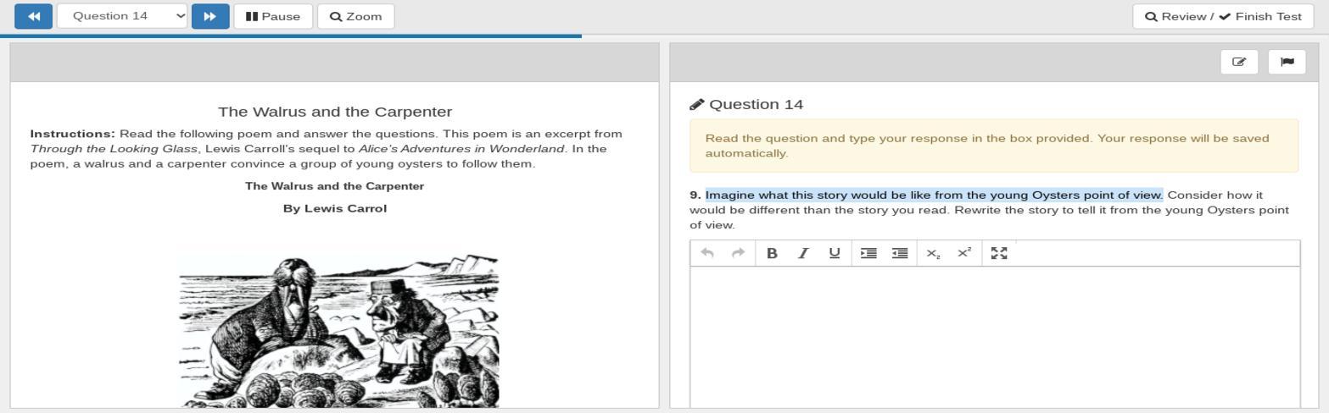
Task: Open the Question 14 dropdown selector
Action: pyautogui.click(x=122, y=16)
